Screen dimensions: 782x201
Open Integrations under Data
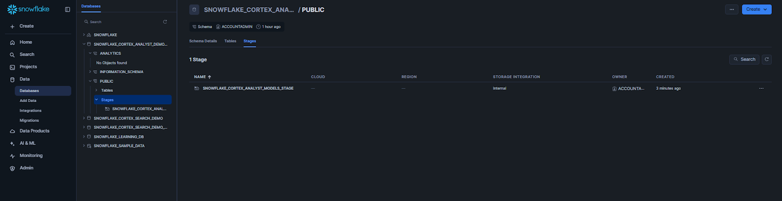30,111
